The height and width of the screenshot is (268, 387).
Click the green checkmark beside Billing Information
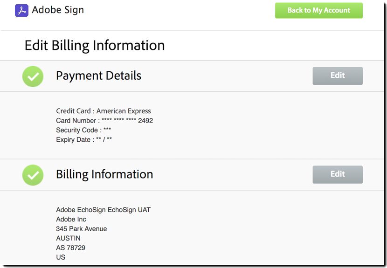coord(33,175)
